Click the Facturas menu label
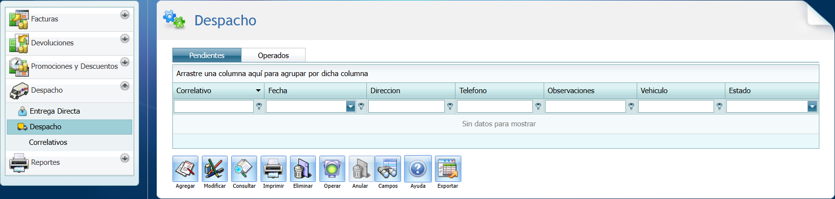Screen dimensions: 835x199 [45, 19]
